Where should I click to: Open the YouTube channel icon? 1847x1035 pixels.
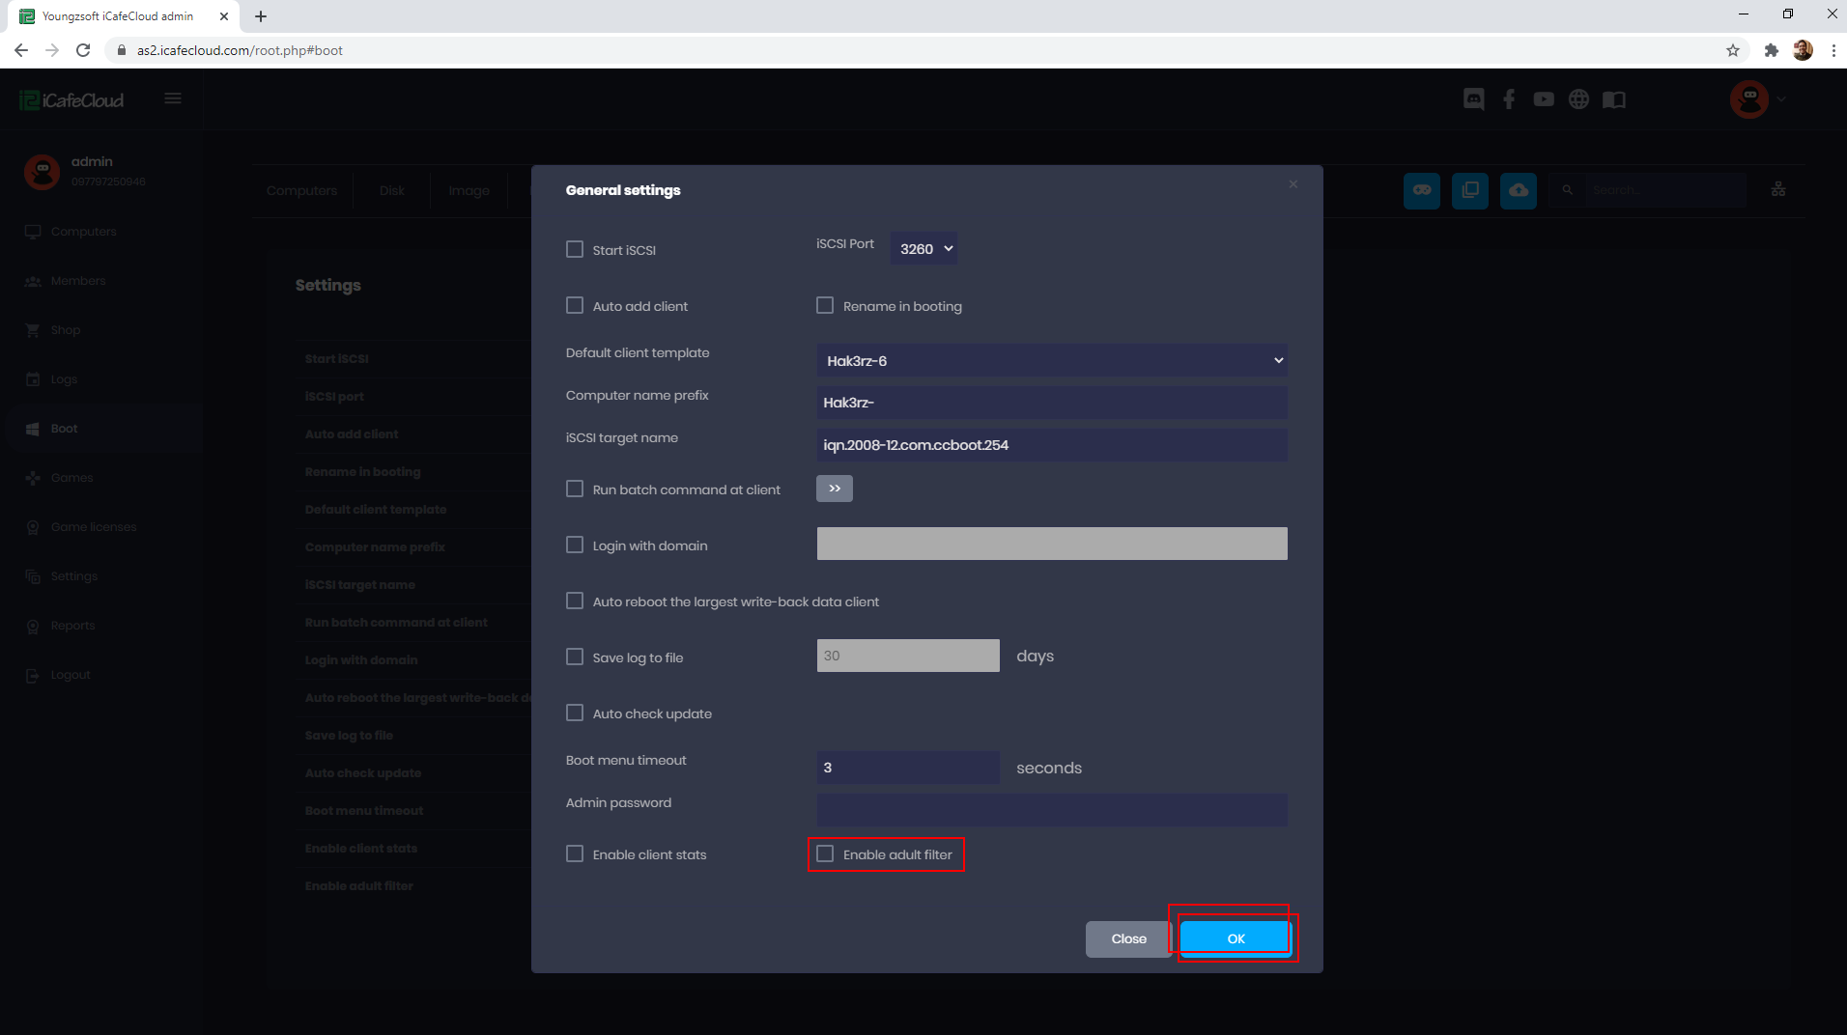click(1543, 98)
